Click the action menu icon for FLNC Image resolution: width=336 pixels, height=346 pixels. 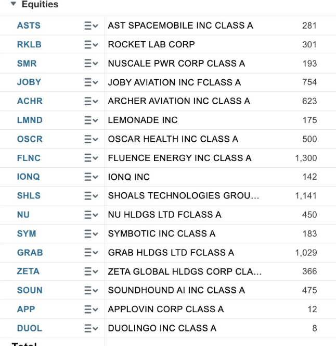click(x=91, y=158)
